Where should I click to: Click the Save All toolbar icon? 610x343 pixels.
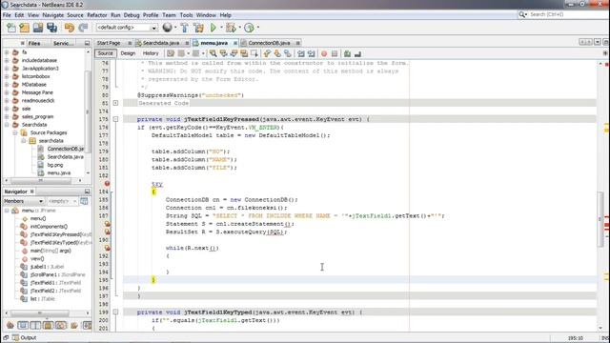click(51, 28)
